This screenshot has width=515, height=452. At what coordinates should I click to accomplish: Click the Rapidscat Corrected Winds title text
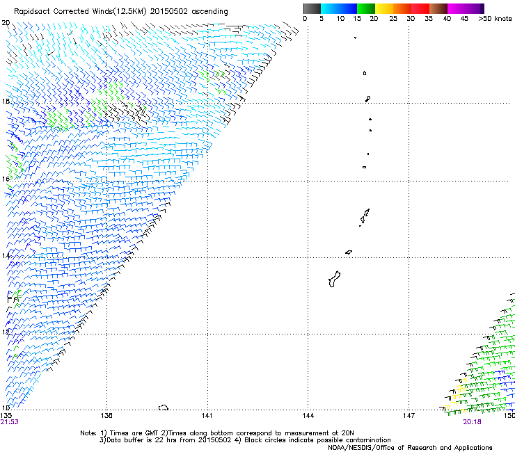pos(121,11)
